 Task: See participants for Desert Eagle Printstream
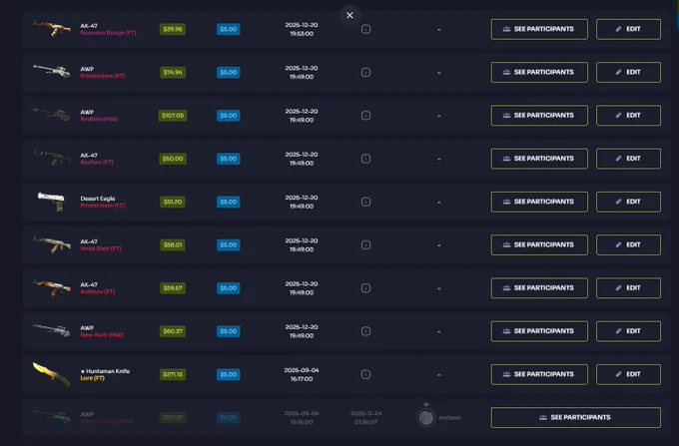(539, 202)
